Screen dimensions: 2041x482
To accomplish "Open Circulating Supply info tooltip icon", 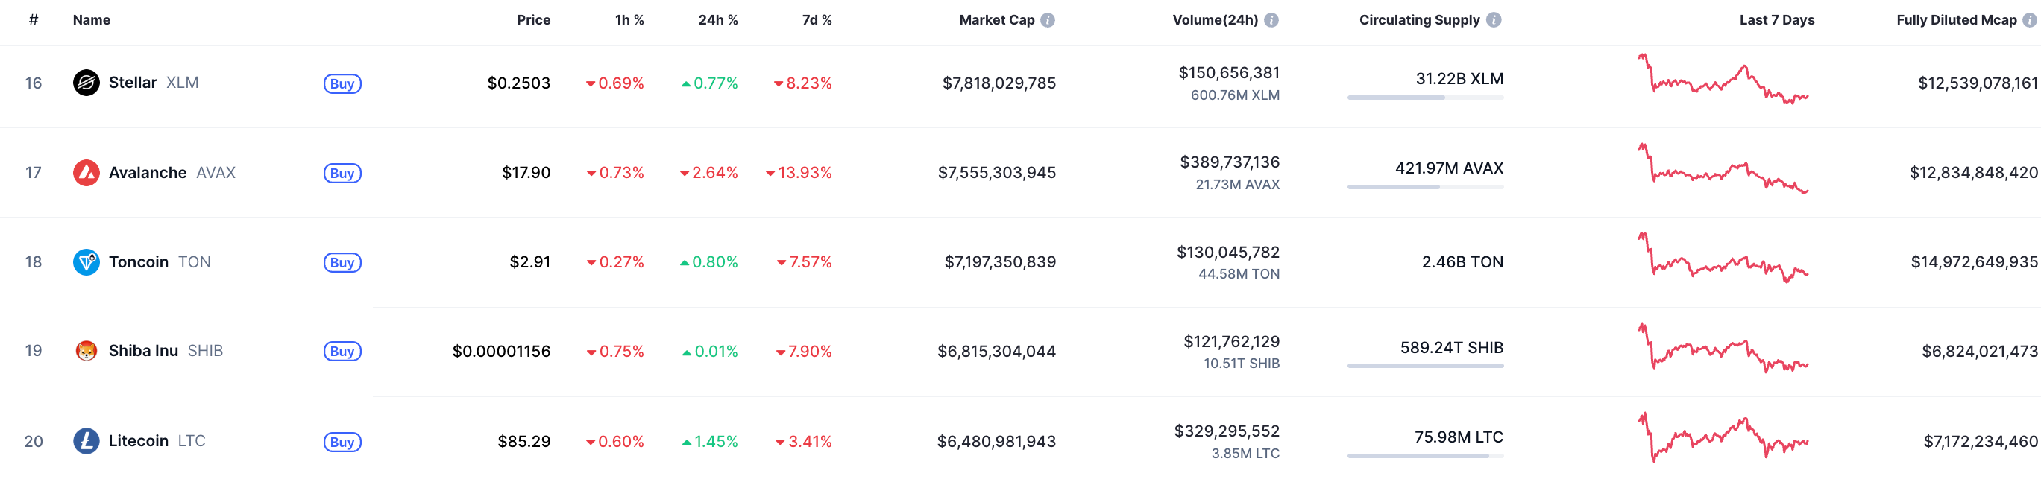I will (1494, 21).
